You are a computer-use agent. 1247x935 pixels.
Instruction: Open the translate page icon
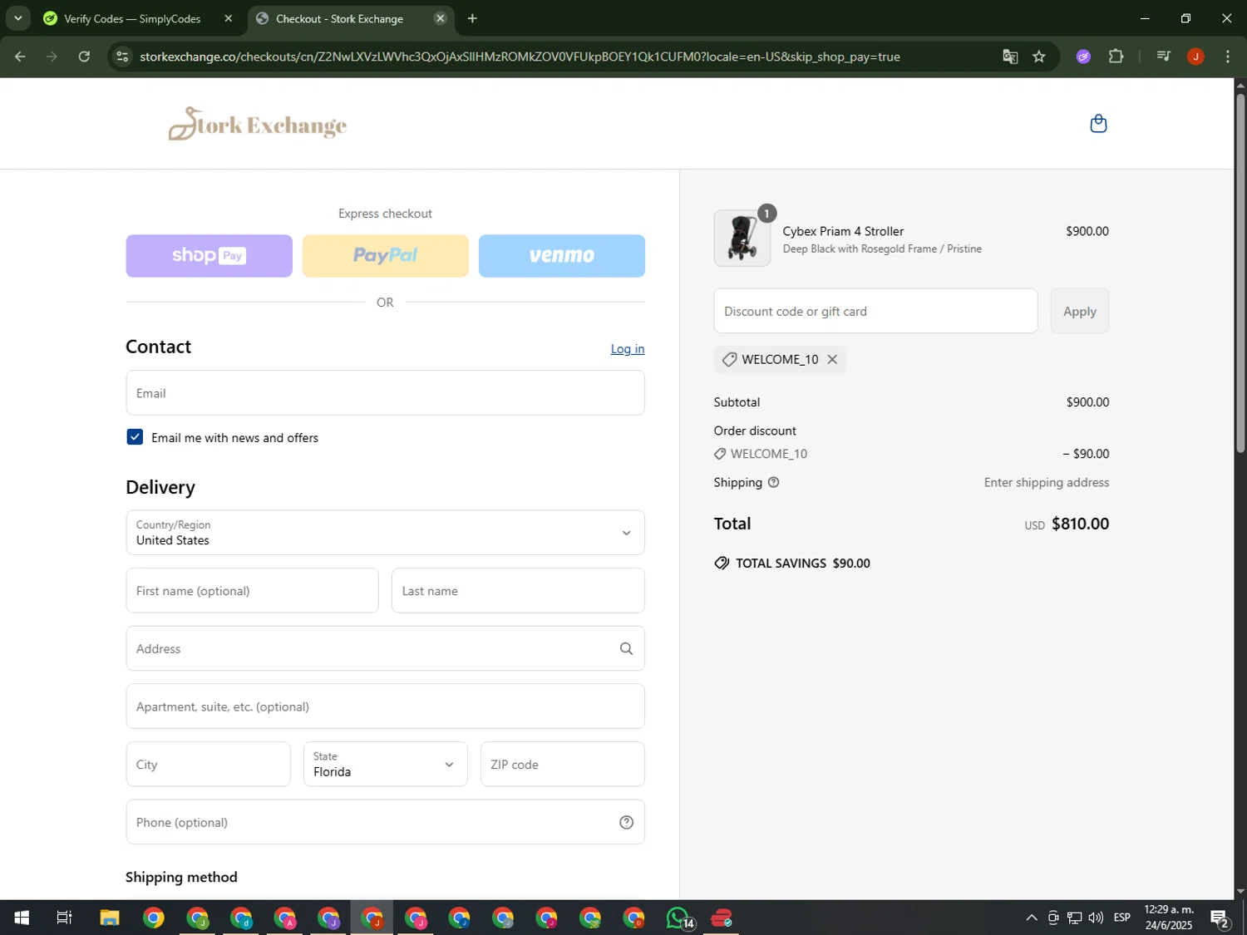[x=1010, y=57]
